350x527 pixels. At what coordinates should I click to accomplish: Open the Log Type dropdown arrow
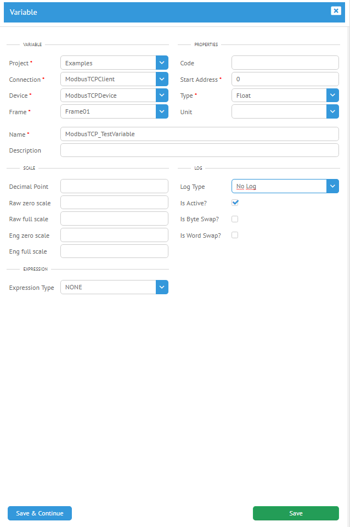click(x=332, y=186)
